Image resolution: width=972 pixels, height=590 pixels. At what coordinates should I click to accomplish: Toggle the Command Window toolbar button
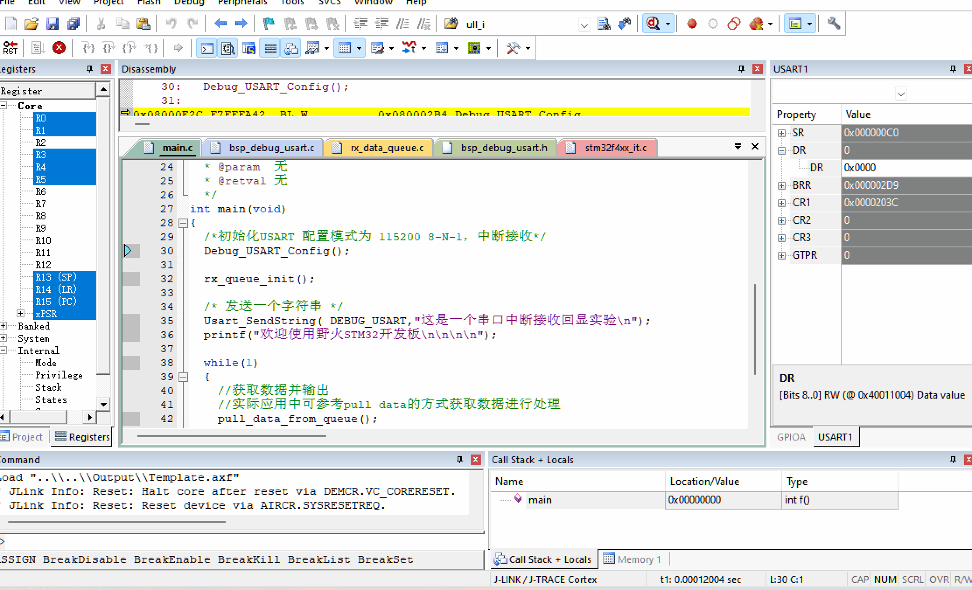(206, 48)
